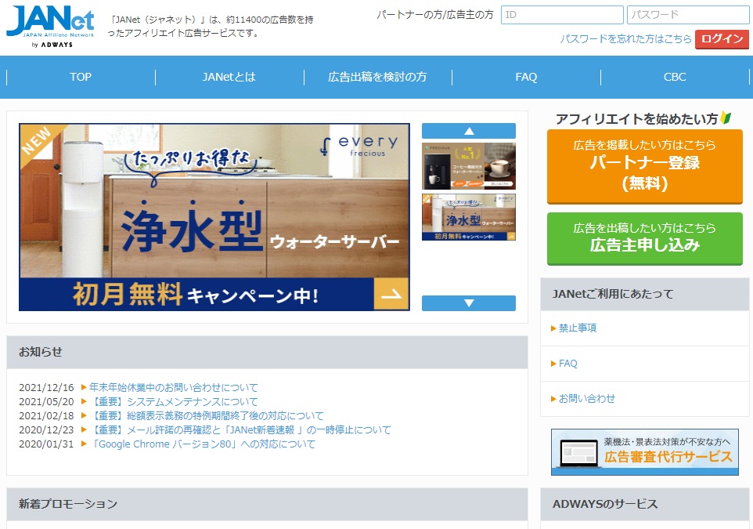Click the date 2021/12/16
This screenshot has width=753, height=529.
pos(46,388)
